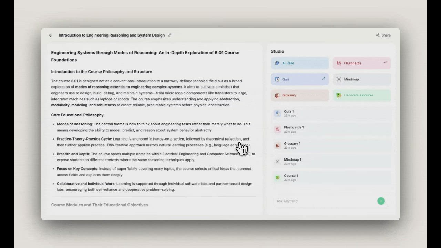Click the Quiz tile icon
The height and width of the screenshot is (248, 441).
pyautogui.click(x=277, y=79)
